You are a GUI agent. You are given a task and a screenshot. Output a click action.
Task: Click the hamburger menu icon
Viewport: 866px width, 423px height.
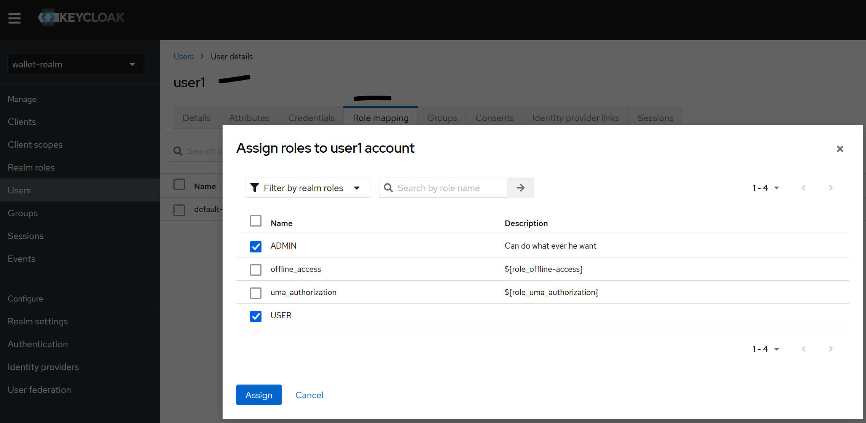14,18
